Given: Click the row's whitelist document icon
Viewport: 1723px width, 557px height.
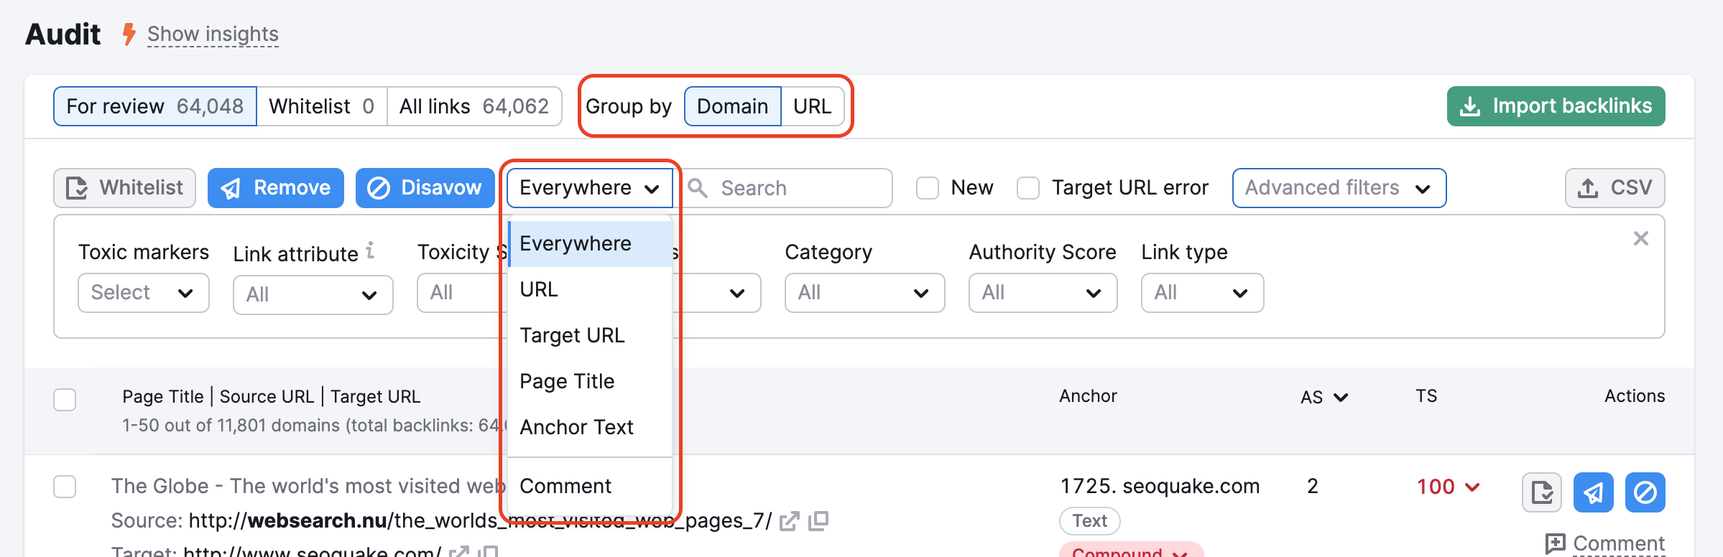Looking at the screenshot, I should (x=1541, y=492).
